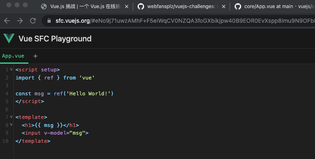Viewport: 315px width, 159px height.
Task: Click the "msg" value on line 9
Action: click(78, 133)
